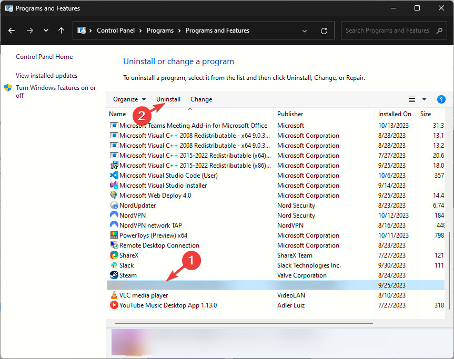454x359 pixels.
Task: Sort by Installed On column header
Action: pos(395,114)
